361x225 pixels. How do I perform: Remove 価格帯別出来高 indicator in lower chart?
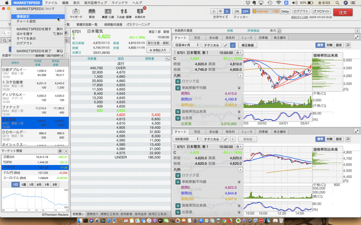[x=239, y=206]
